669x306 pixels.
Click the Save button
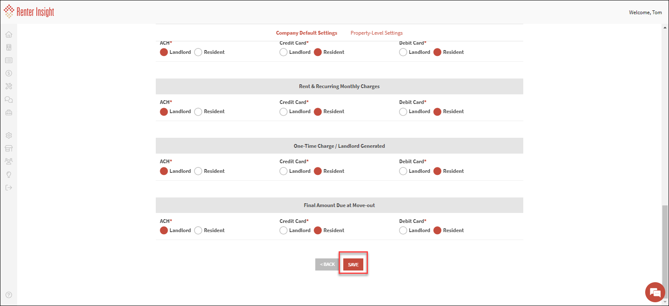(x=353, y=264)
